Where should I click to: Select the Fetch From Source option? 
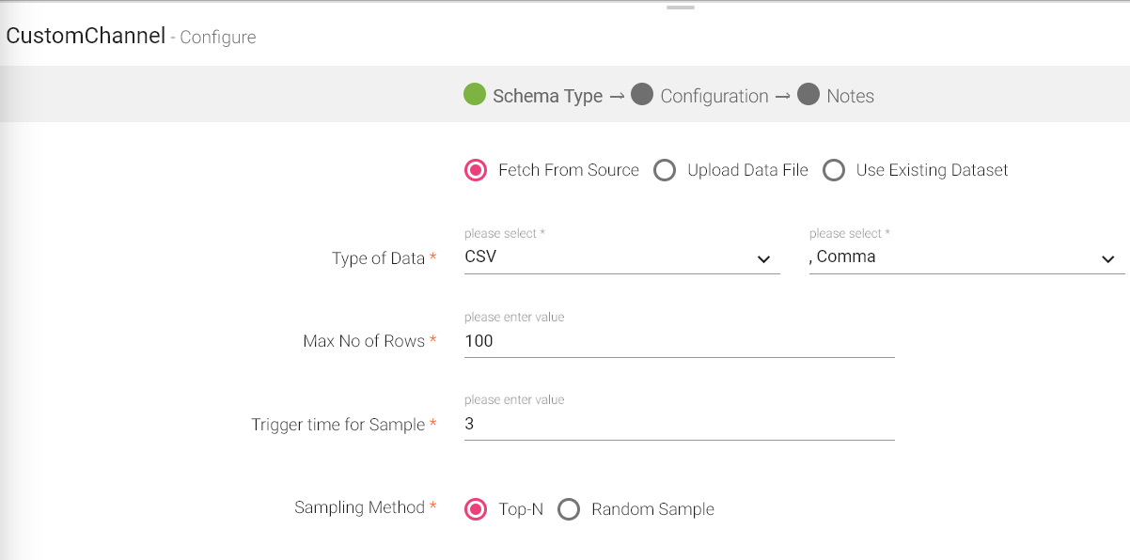point(477,170)
